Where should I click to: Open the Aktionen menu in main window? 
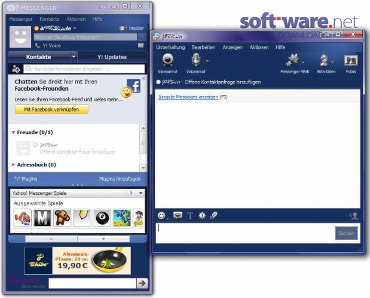tap(76, 19)
